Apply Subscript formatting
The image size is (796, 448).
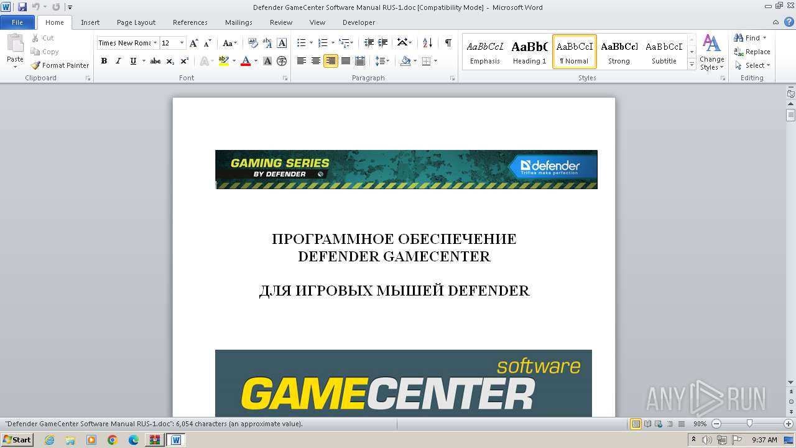(170, 61)
